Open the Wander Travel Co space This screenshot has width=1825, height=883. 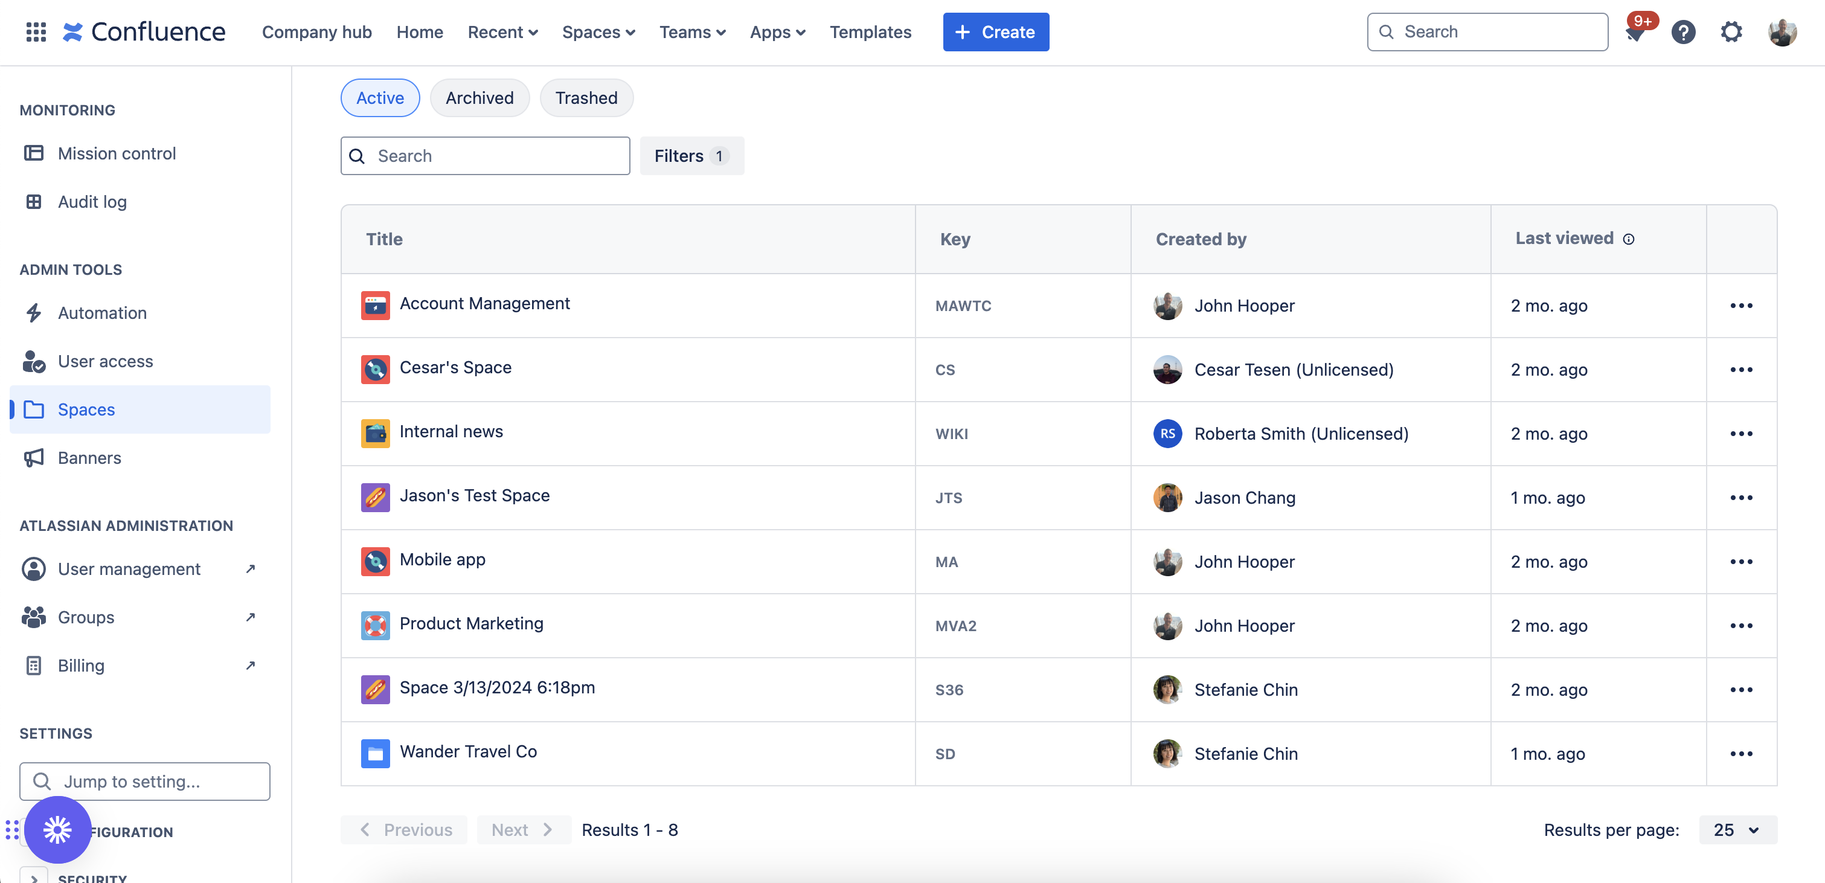pyautogui.click(x=468, y=751)
